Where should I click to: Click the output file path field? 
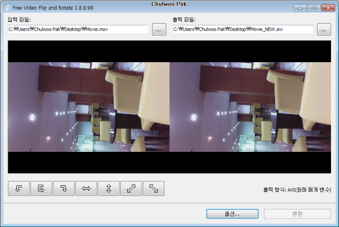click(x=243, y=29)
